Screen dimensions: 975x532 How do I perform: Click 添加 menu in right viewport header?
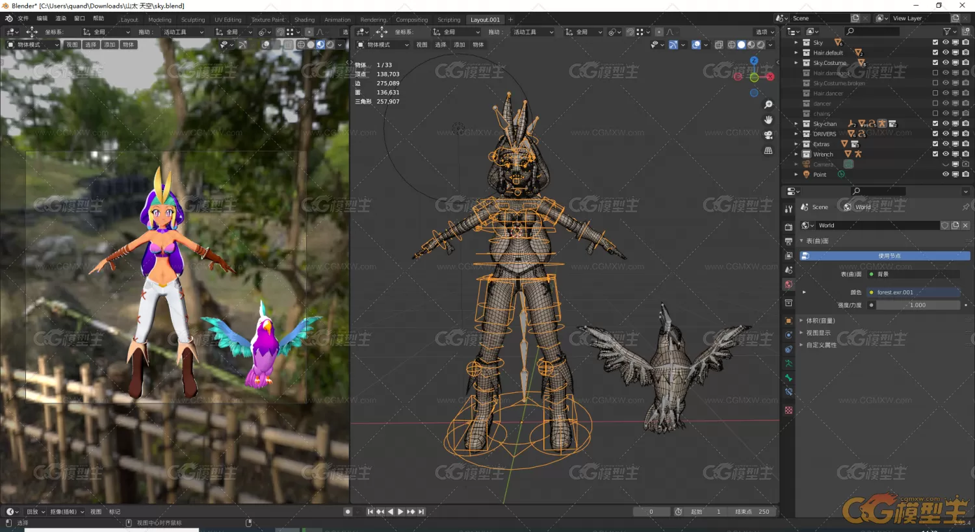[x=460, y=45]
